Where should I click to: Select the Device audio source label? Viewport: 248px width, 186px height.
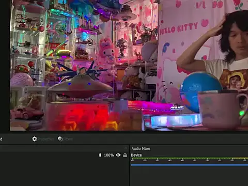click(x=136, y=155)
